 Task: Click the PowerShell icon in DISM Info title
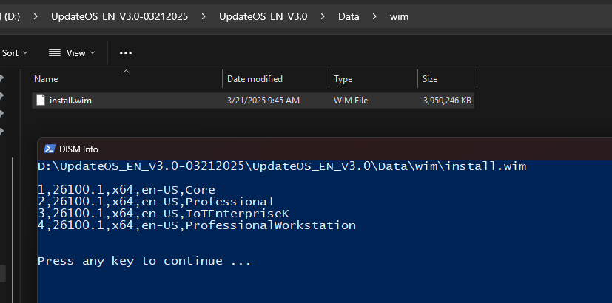click(x=49, y=149)
